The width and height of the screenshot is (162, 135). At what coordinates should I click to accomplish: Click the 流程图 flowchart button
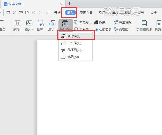121,29
